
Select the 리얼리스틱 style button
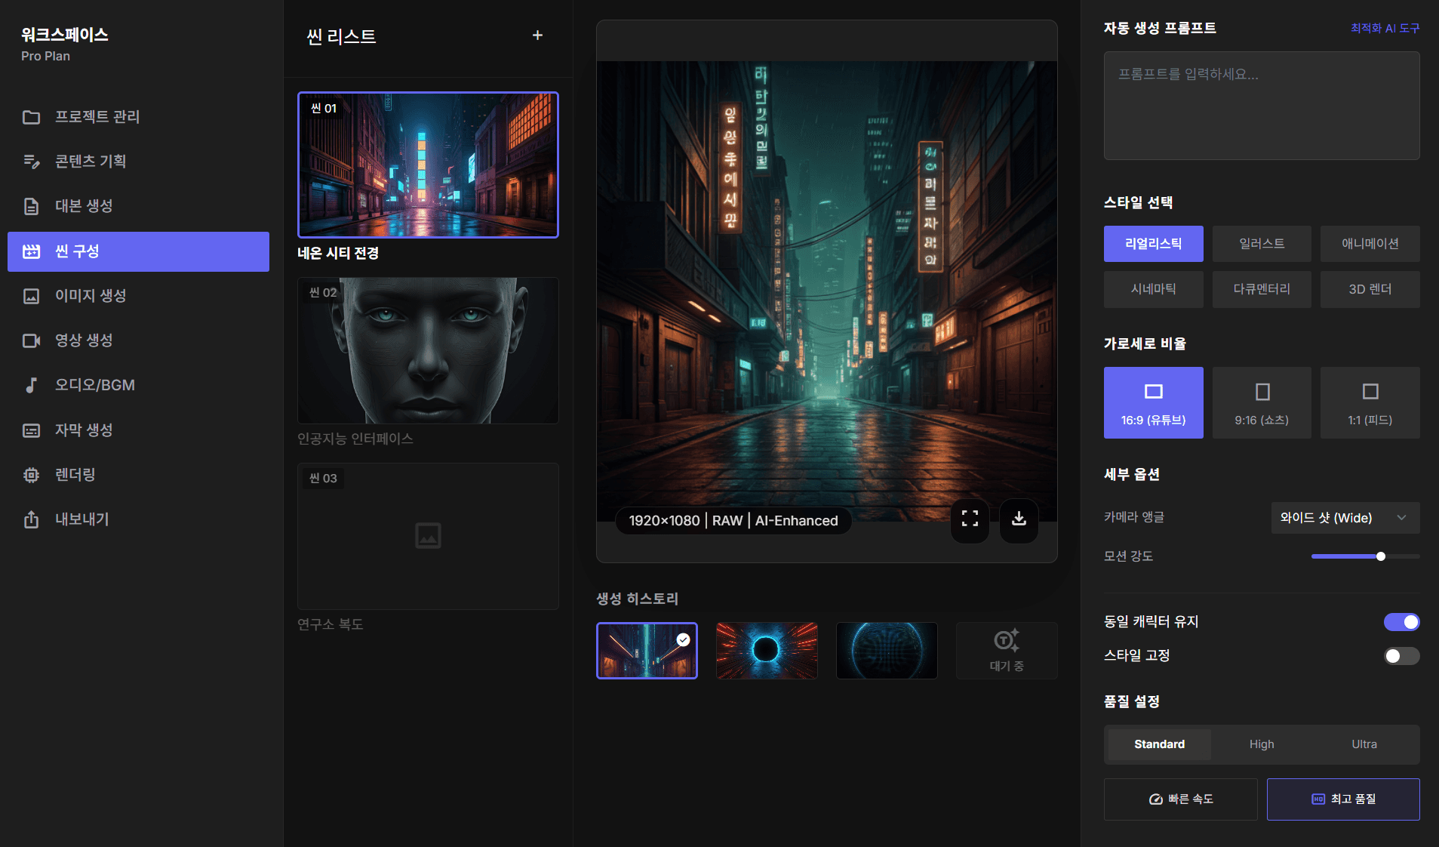[x=1153, y=244]
